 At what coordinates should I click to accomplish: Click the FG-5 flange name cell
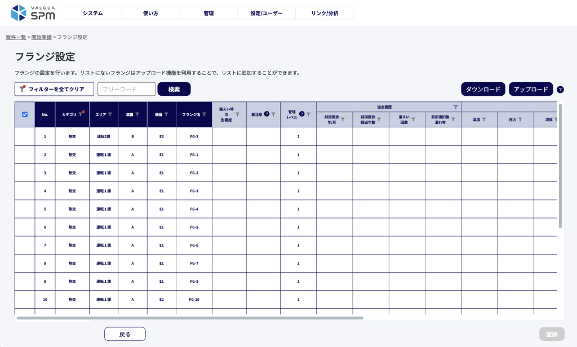[x=194, y=227]
